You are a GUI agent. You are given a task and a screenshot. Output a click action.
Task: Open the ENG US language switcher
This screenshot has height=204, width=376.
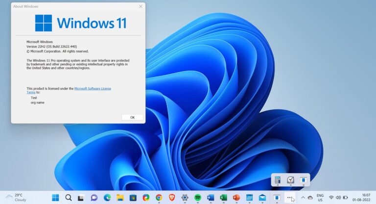pos(320,198)
